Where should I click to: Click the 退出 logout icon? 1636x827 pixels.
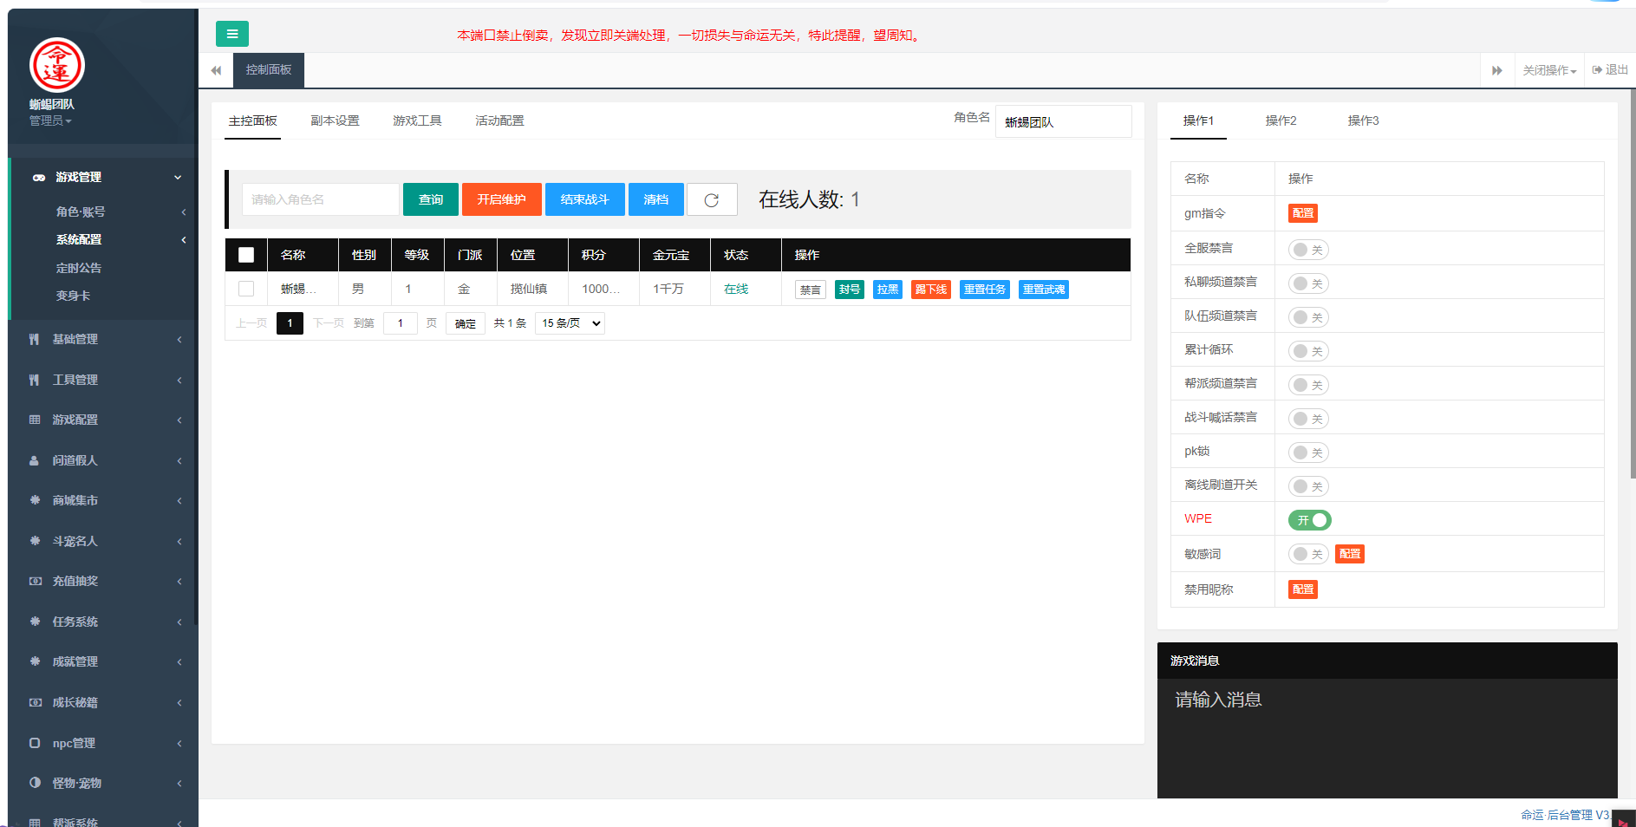click(x=1597, y=70)
